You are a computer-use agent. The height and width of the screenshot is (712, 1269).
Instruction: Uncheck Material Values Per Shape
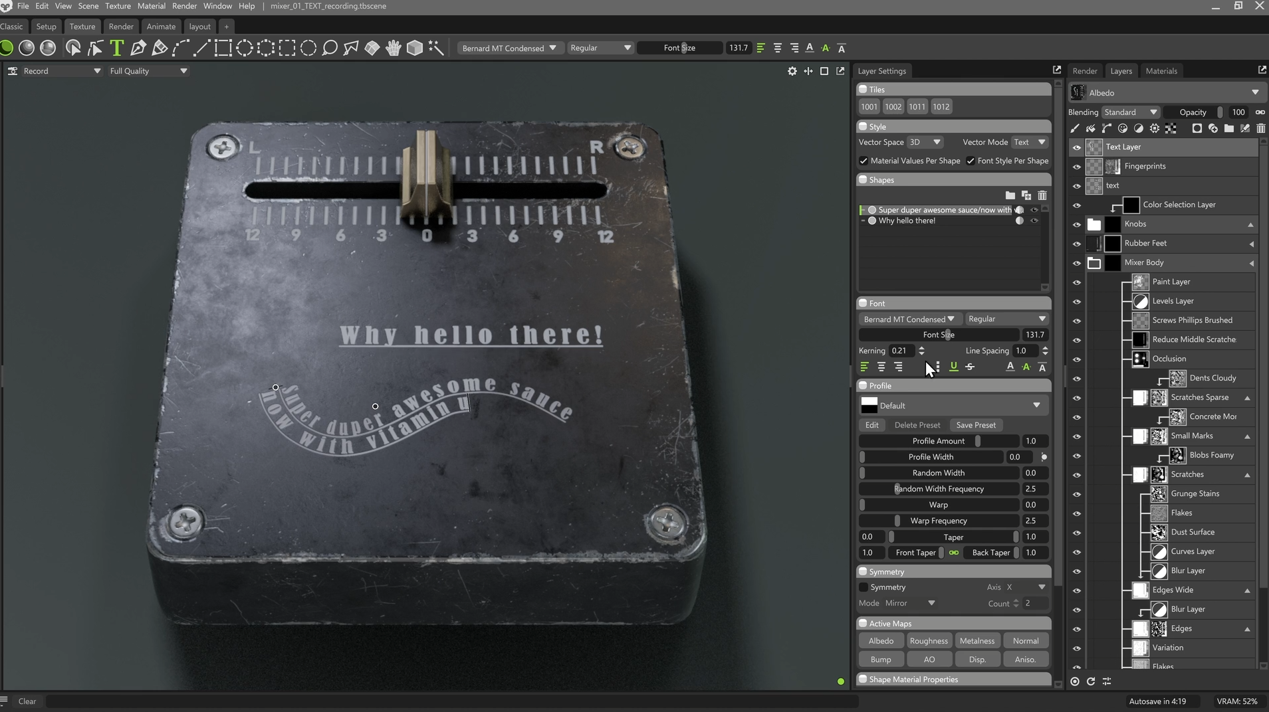pos(864,161)
